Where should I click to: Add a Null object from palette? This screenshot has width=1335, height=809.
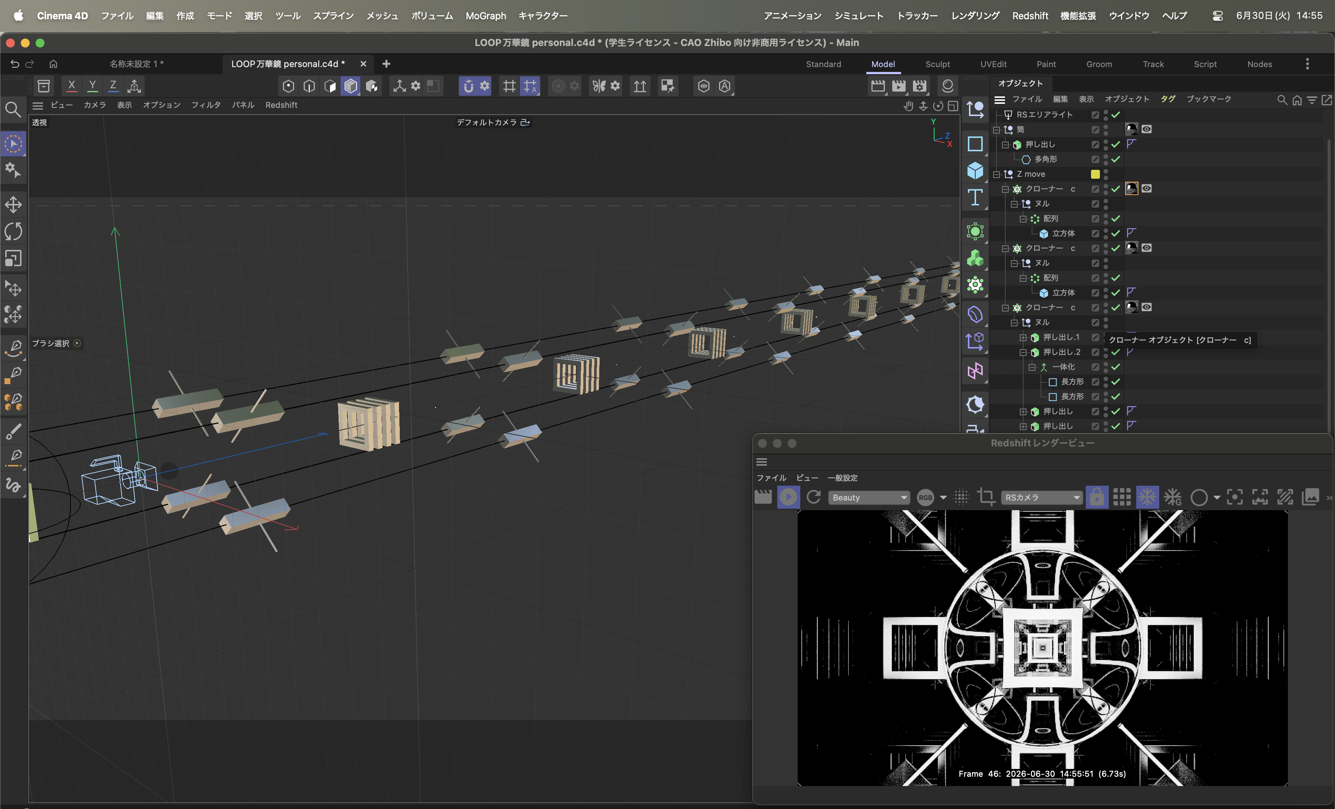[975, 109]
